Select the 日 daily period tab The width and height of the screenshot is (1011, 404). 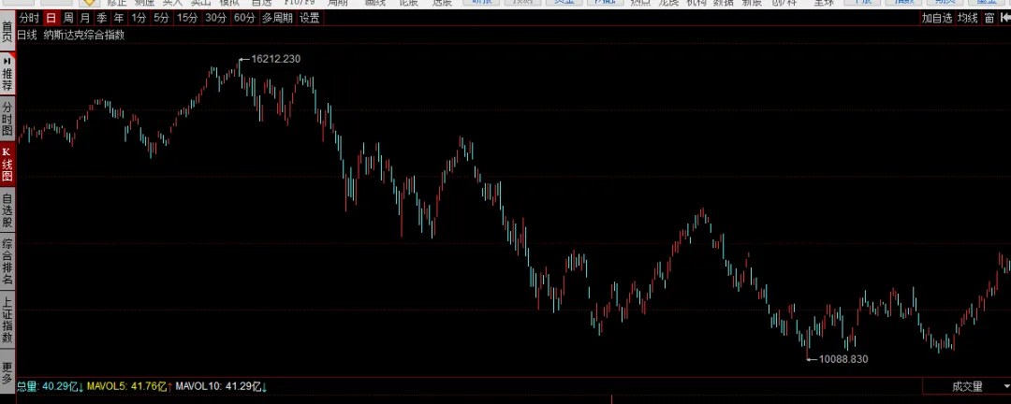point(51,18)
